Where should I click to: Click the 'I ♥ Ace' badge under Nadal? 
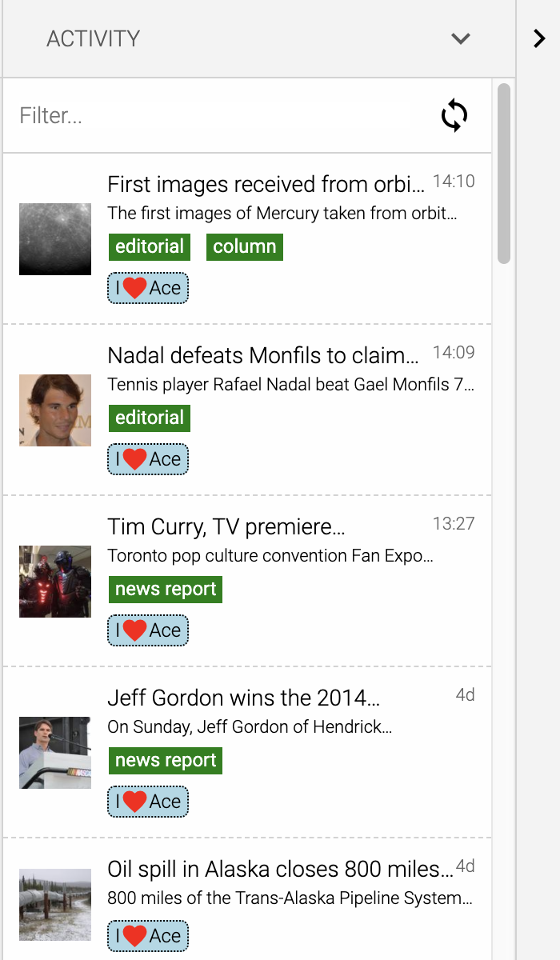point(148,459)
